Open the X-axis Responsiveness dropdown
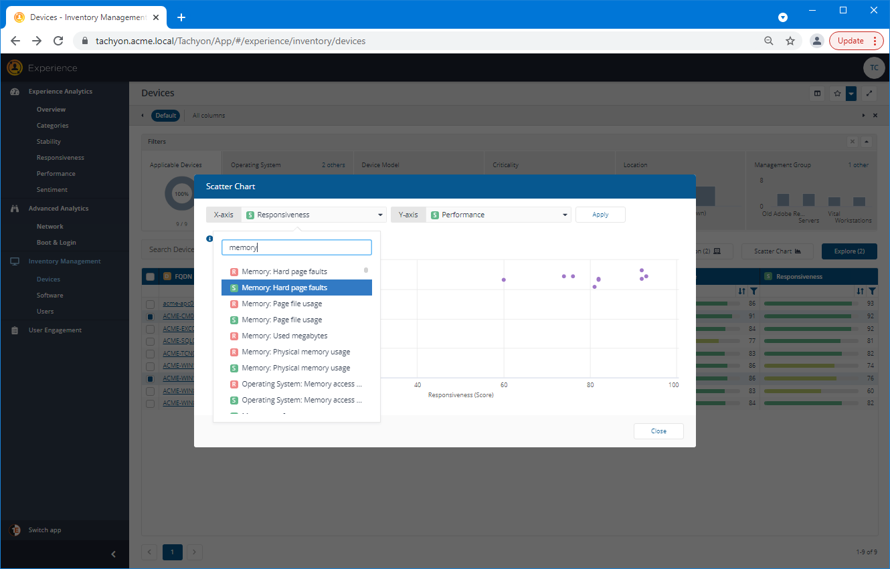The width and height of the screenshot is (890, 569). click(x=314, y=215)
